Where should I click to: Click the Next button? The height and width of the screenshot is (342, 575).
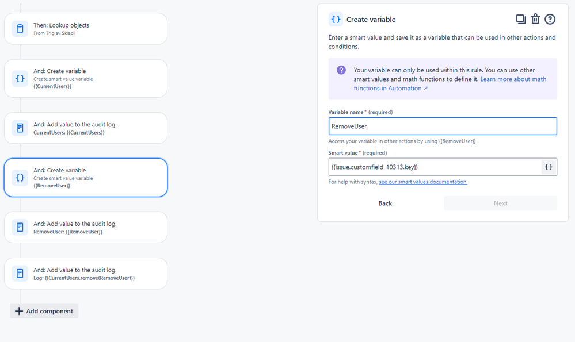click(x=500, y=203)
